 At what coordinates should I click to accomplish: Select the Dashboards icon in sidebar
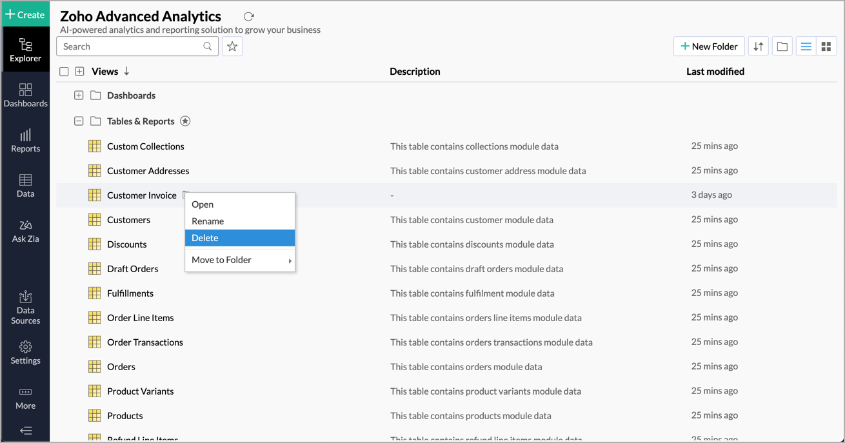(x=26, y=95)
